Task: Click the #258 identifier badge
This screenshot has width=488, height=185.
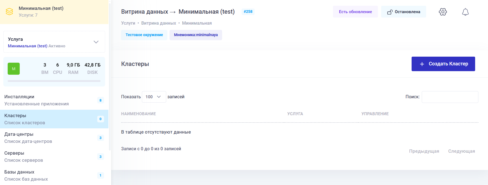Action: pos(248,11)
